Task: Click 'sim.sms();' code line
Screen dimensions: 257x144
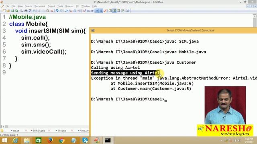Action: point(36,45)
